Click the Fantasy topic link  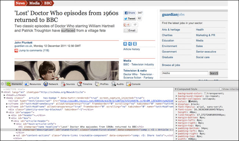[x=148, y=78]
